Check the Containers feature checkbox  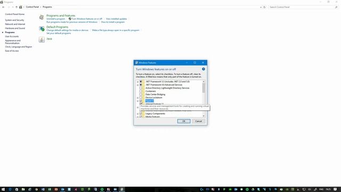coord(141,91)
